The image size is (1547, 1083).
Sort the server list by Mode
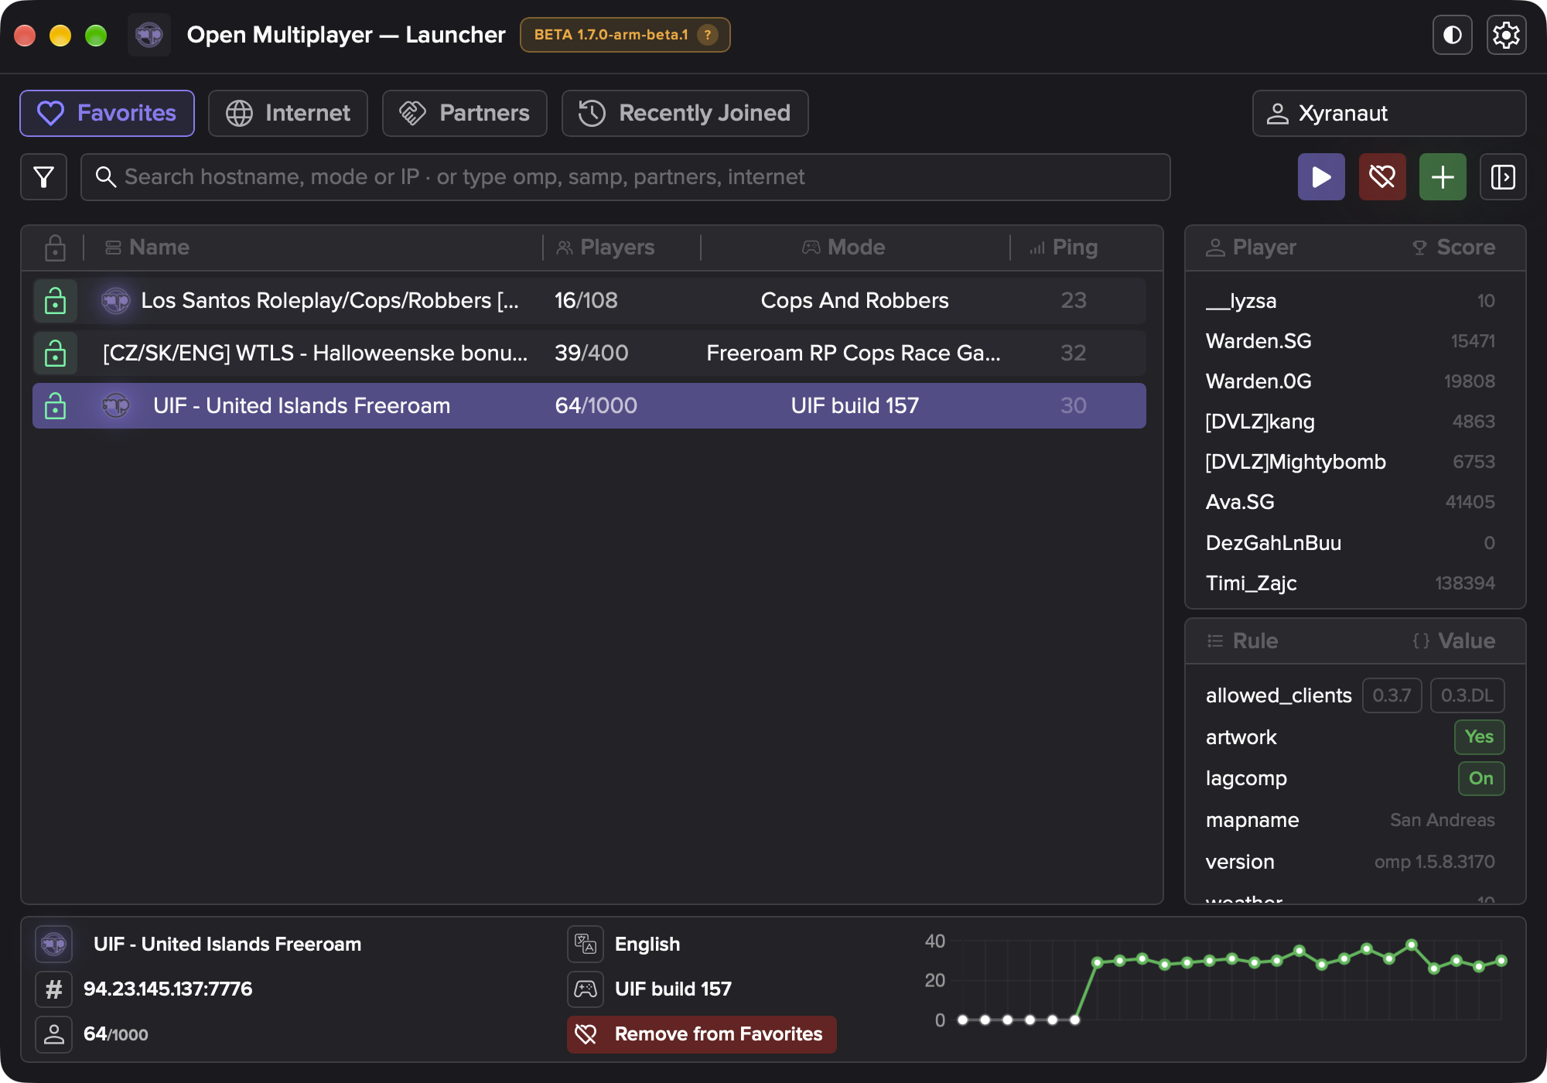[x=844, y=248]
